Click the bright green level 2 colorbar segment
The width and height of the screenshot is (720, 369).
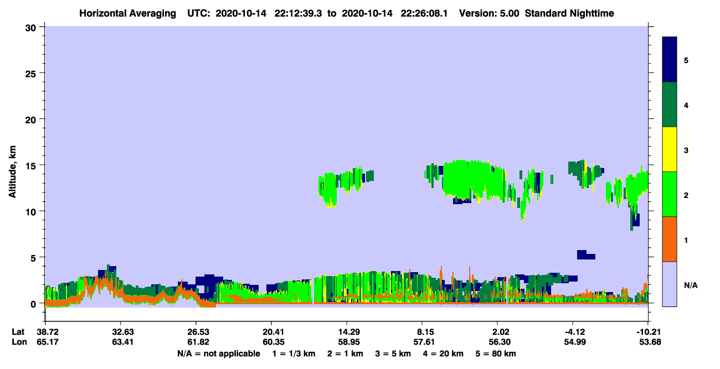tap(670, 194)
